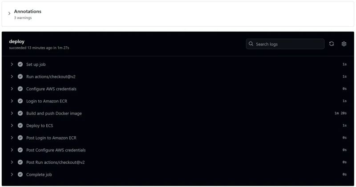Type in the Search logs field
Screen dimensions: 356x187
click(x=288, y=44)
